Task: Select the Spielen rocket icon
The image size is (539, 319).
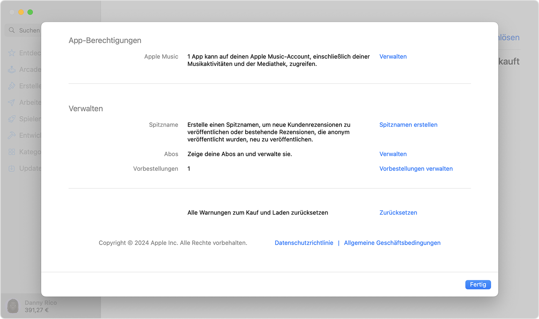Action: pyautogui.click(x=12, y=119)
